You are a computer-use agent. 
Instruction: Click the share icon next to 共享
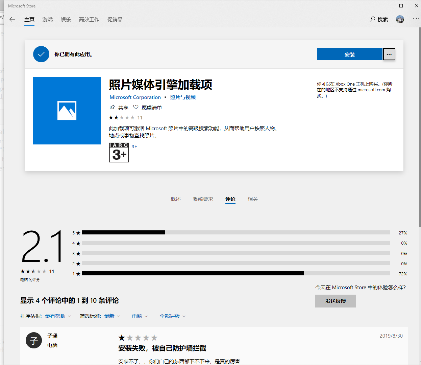(x=112, y=107)
